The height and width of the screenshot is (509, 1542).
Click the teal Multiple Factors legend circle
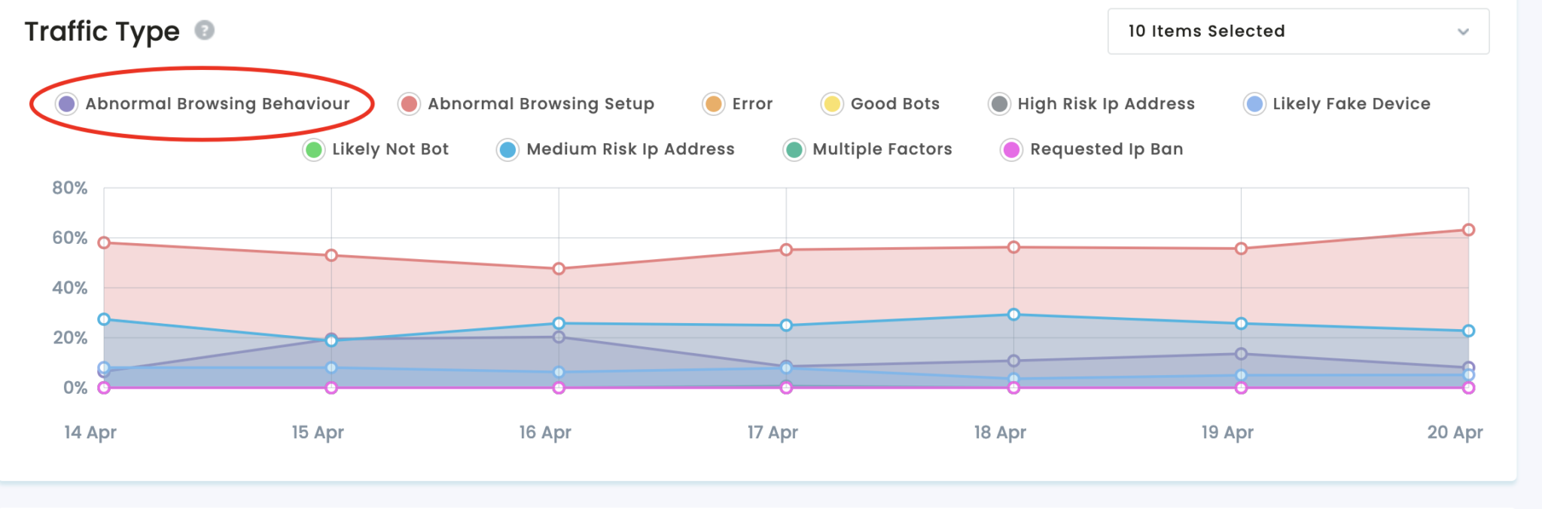[x=794, y=150]
